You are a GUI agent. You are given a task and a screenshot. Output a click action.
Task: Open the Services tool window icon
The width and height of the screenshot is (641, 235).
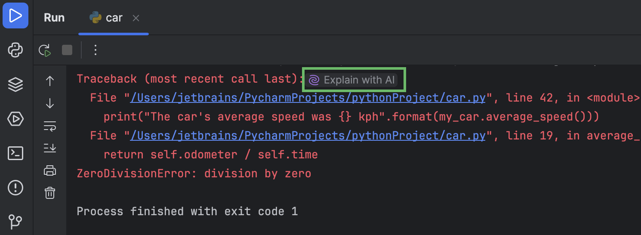click(15, 119)
